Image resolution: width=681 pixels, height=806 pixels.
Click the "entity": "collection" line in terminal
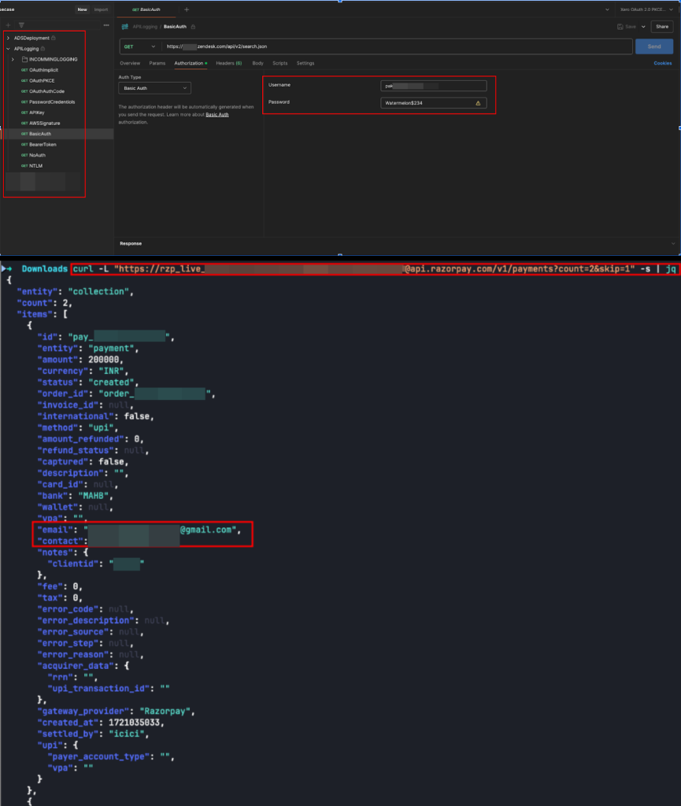[75, 291]
